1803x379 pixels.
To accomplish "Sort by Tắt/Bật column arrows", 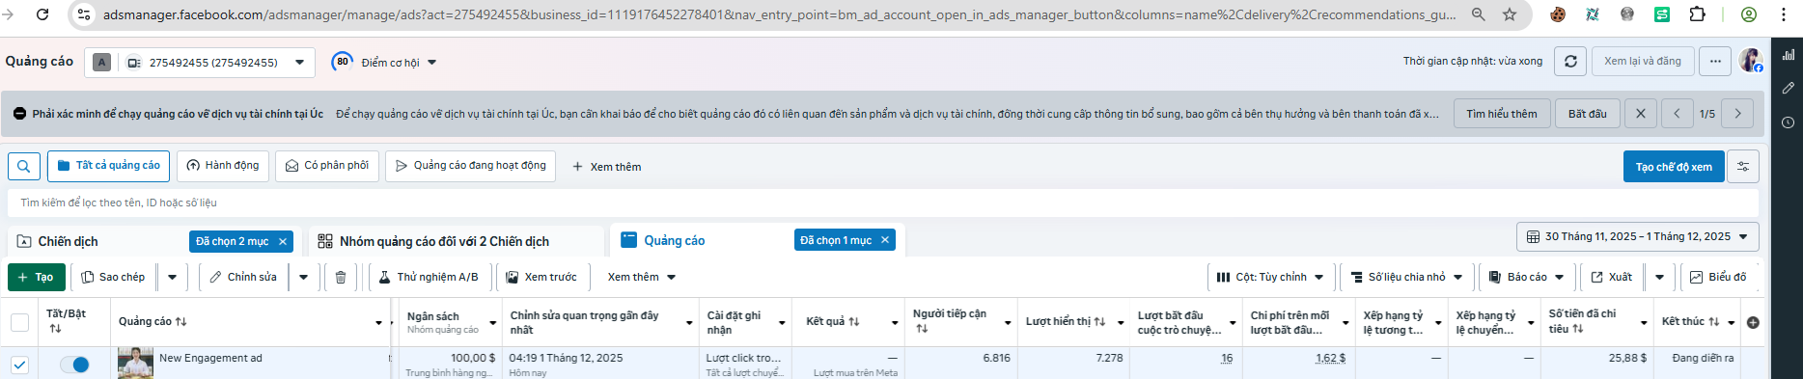I will (x=55, y=329).
